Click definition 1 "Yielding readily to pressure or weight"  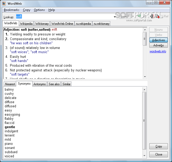[x=38, y=34]
